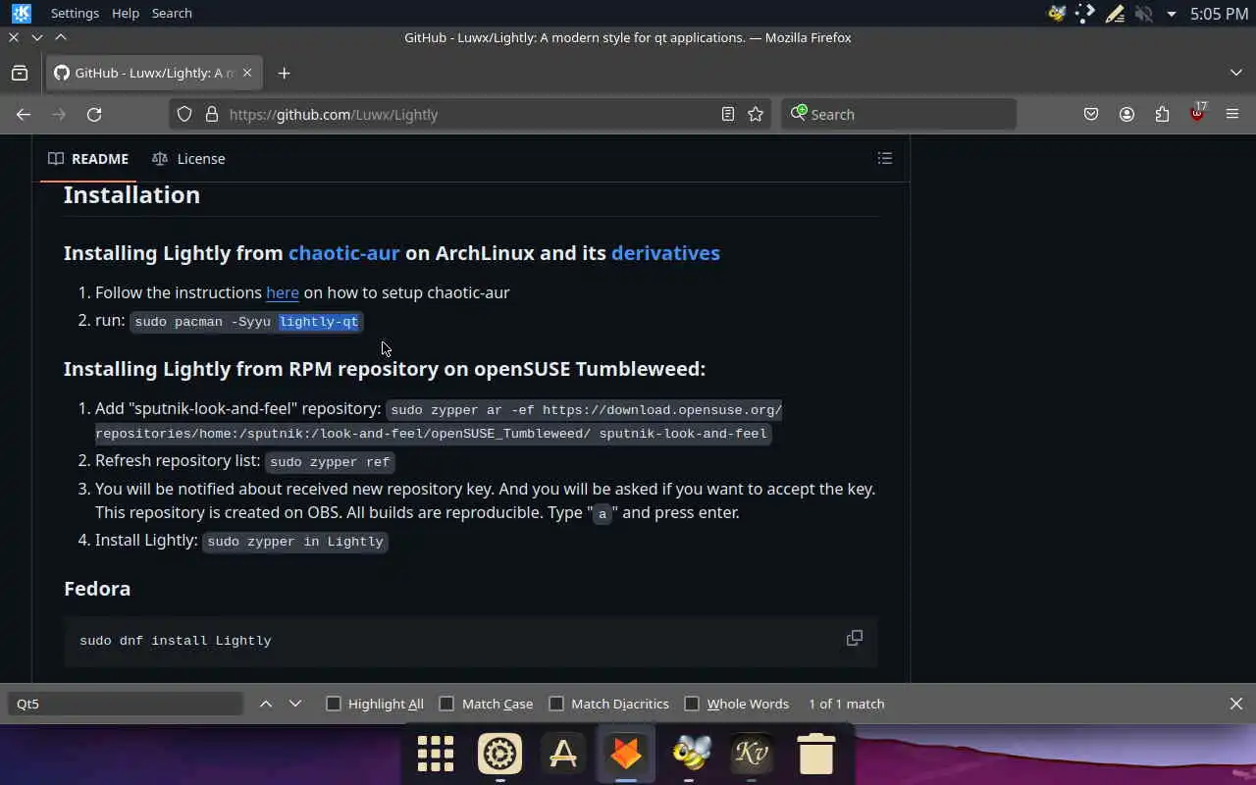1256x785 pixels.
Task: Click the window keep-below chevron icon
Action: click(37, 37)
